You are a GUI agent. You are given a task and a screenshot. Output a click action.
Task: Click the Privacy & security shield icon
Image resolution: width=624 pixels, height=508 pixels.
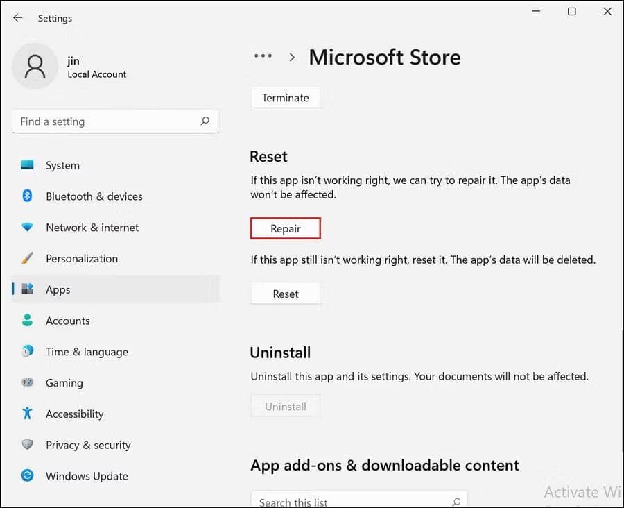point(27,444)
